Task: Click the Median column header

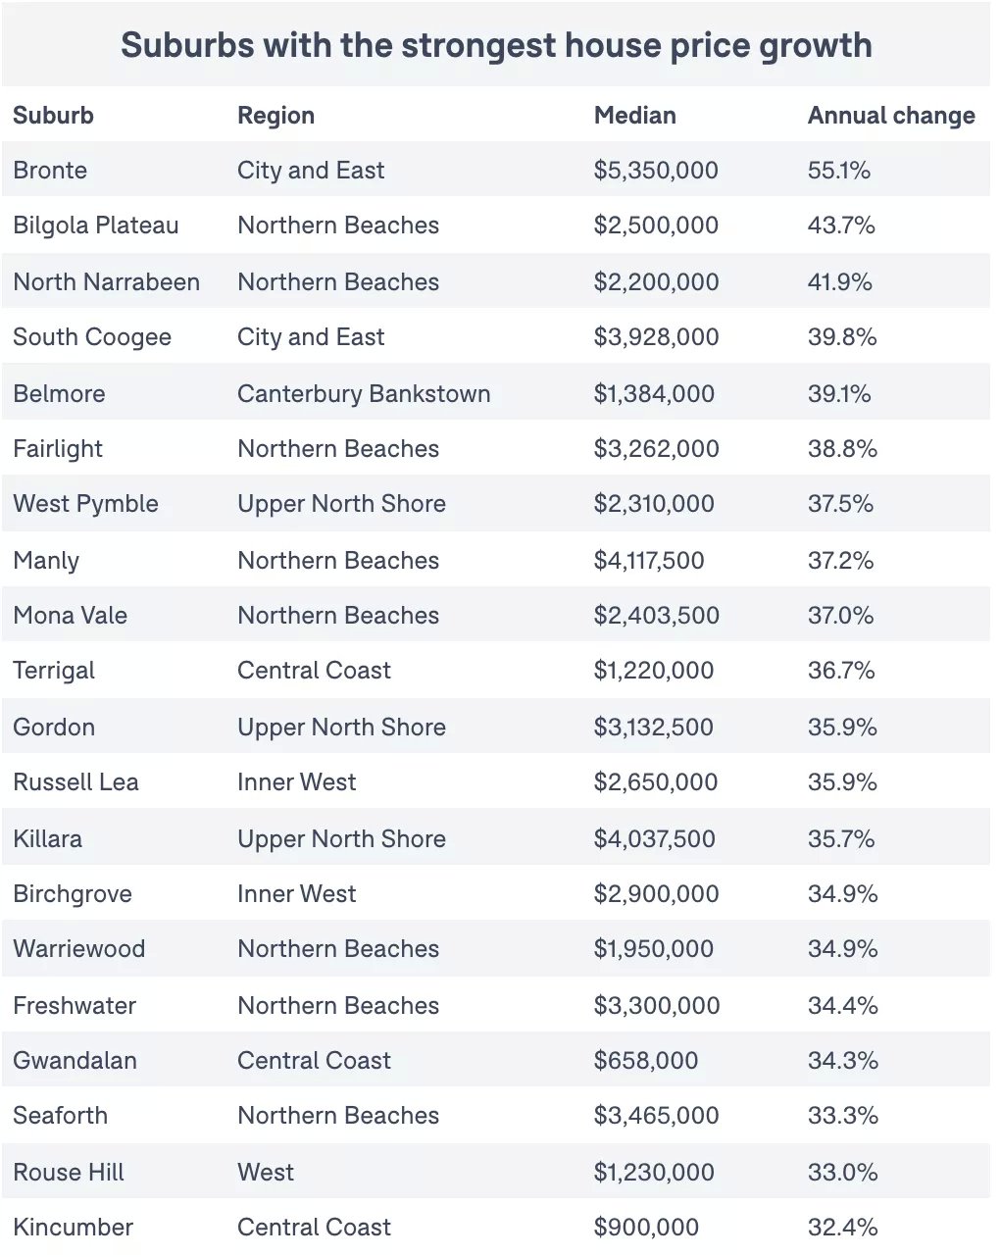Action: (634, 116)
